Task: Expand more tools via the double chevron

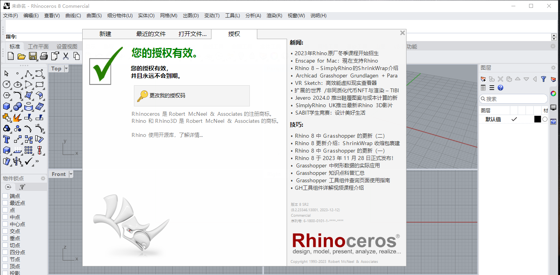Action: [x=38, y=161]
